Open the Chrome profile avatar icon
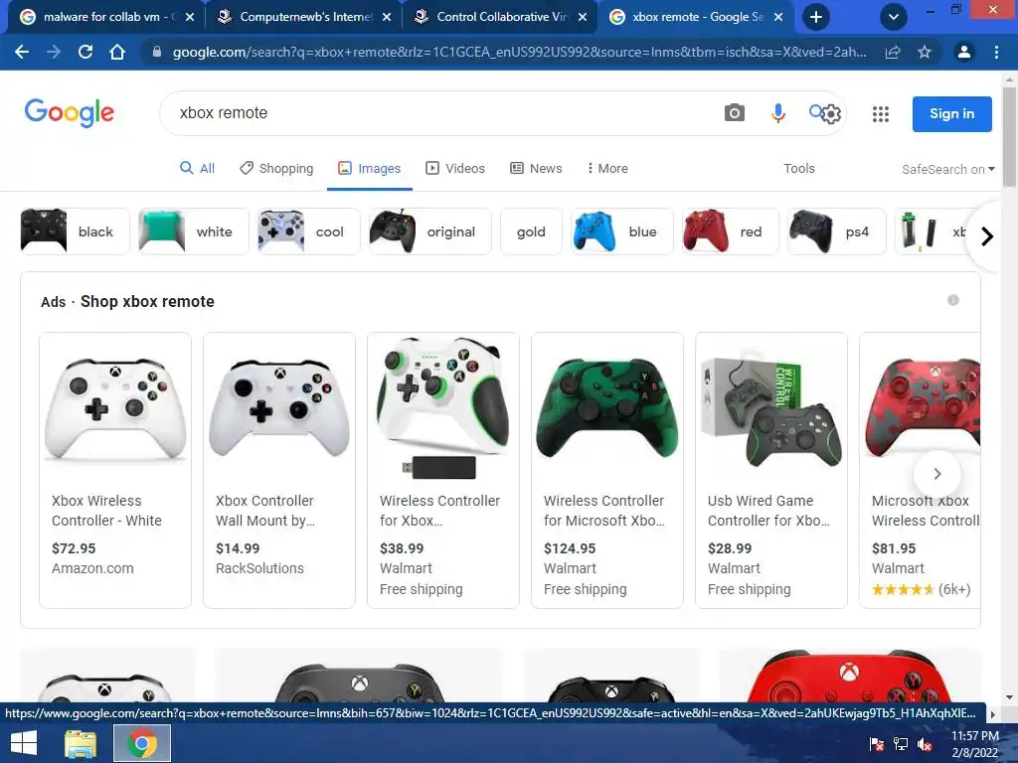 (964, 52)
